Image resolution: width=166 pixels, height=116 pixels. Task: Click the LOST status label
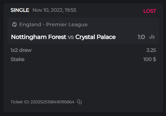[x=150, y=11]
